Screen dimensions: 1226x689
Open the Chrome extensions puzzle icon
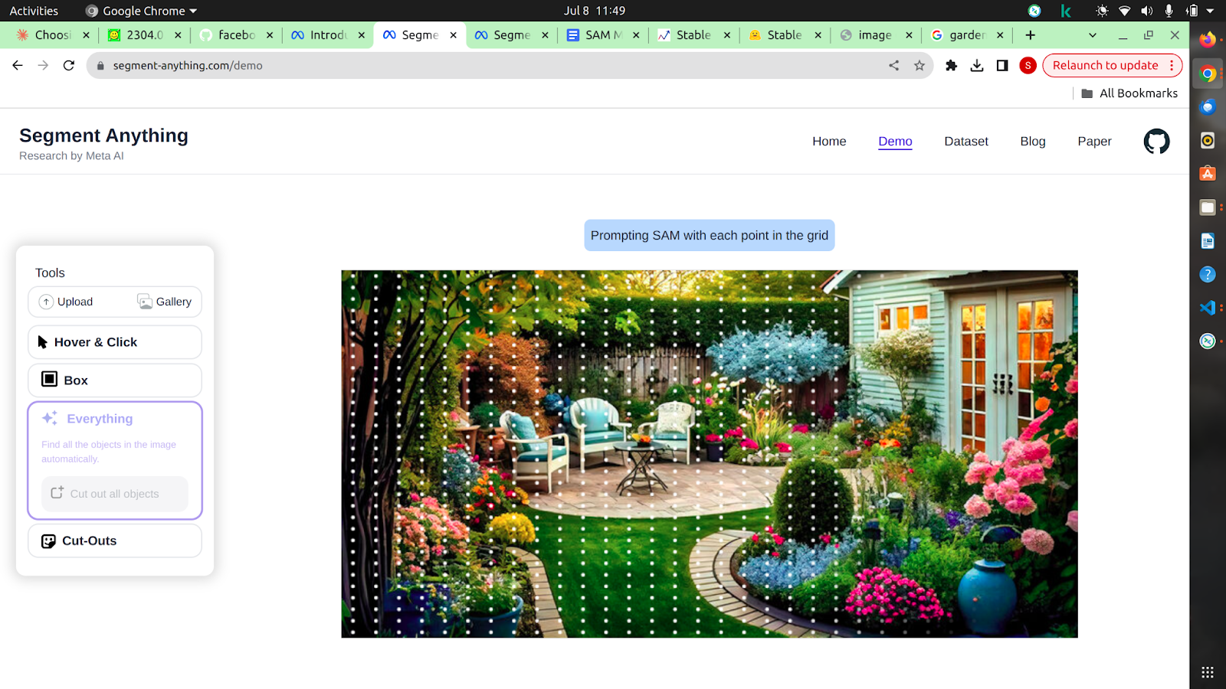[952, 66]
